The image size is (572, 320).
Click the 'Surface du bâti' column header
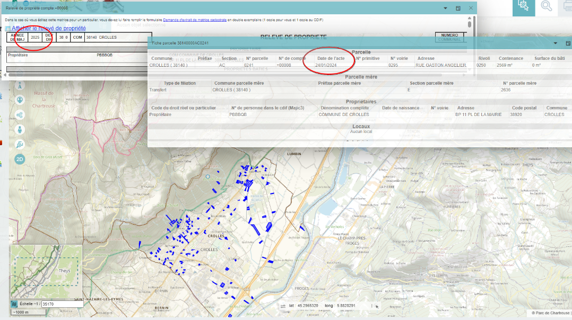tap(549, 58)
